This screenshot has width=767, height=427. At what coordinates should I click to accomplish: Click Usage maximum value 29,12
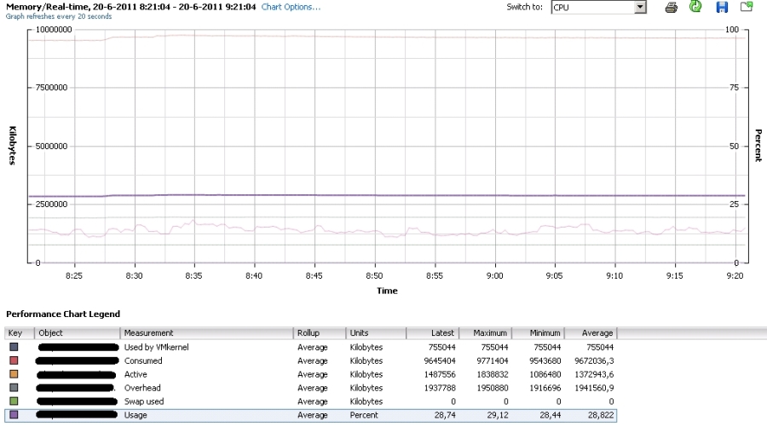tap(498, 415)
